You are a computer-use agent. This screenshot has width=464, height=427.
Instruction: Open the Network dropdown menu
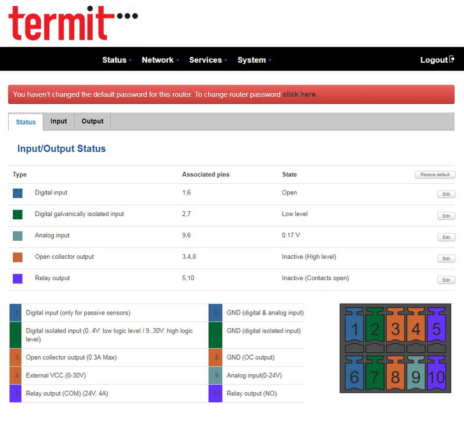click(x=160, y=60)
